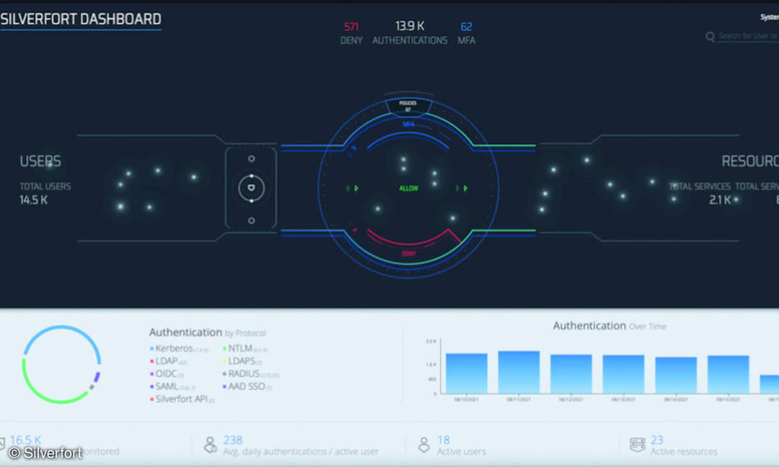Click the 08/14/2021 authentication bar
This screenshot has width=779, height=467.
[676, 376]
